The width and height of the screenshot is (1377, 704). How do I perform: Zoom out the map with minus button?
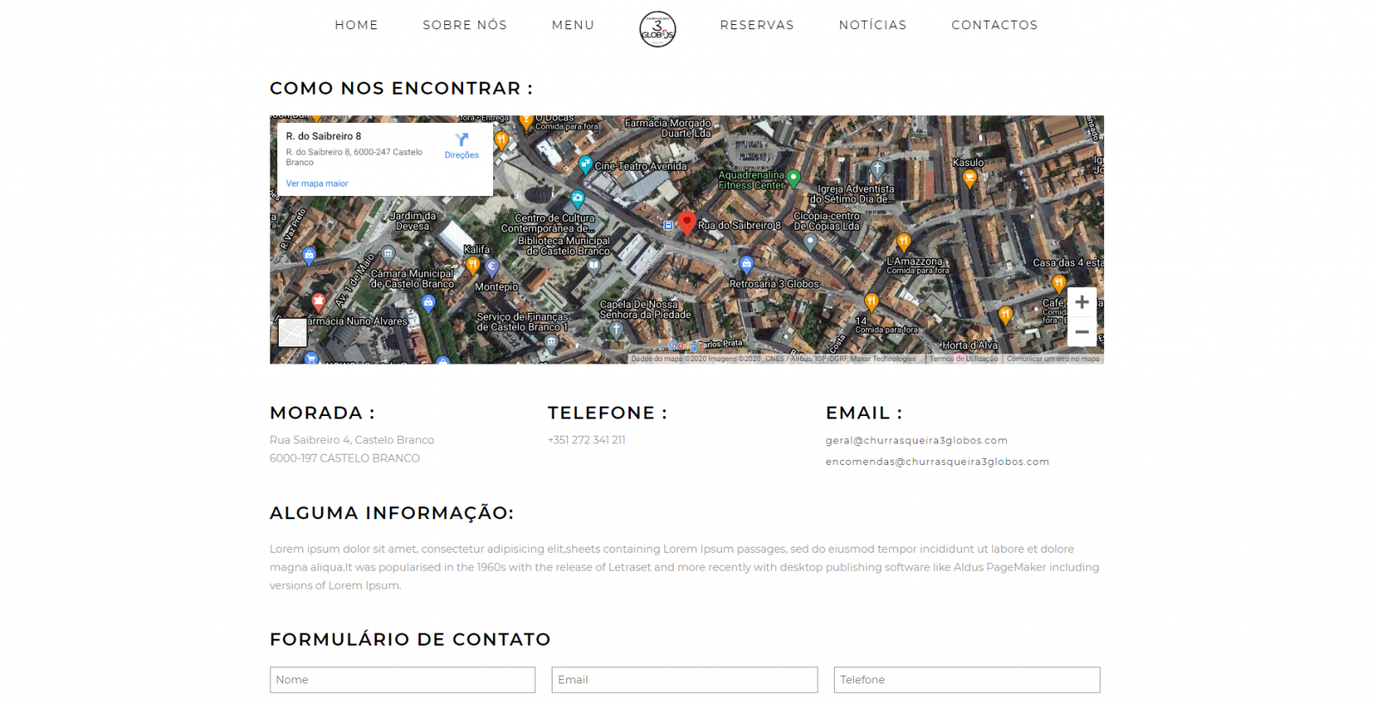tap(1082, 332)
